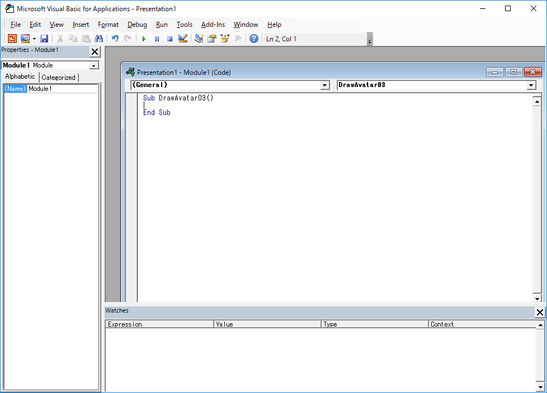Maximize the Visual Basic for Applications window

[508, 8]
